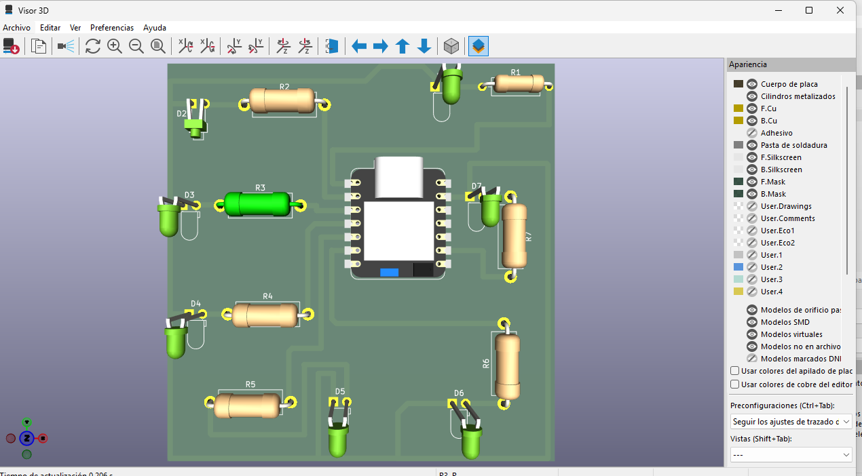Click the R6 resistor on the board
This screenshot has height=476, width=862.
(x=507, y=366)
